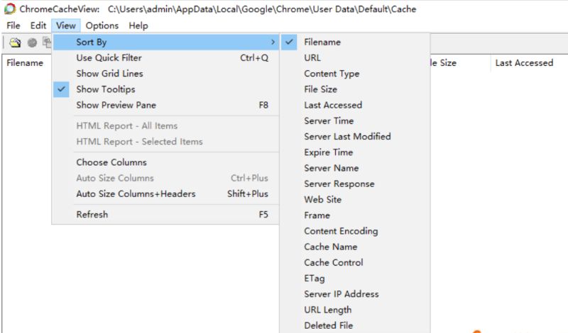Sort by Server Last Modified

tap(355, 137)
